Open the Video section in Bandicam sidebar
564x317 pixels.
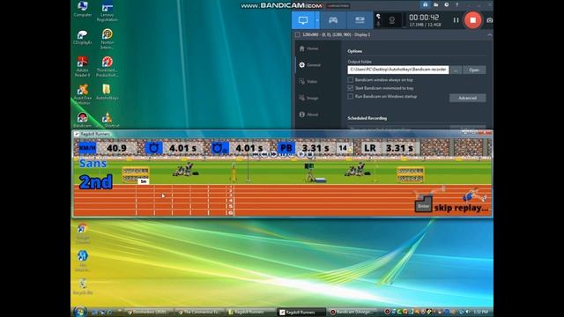point(308,82)
